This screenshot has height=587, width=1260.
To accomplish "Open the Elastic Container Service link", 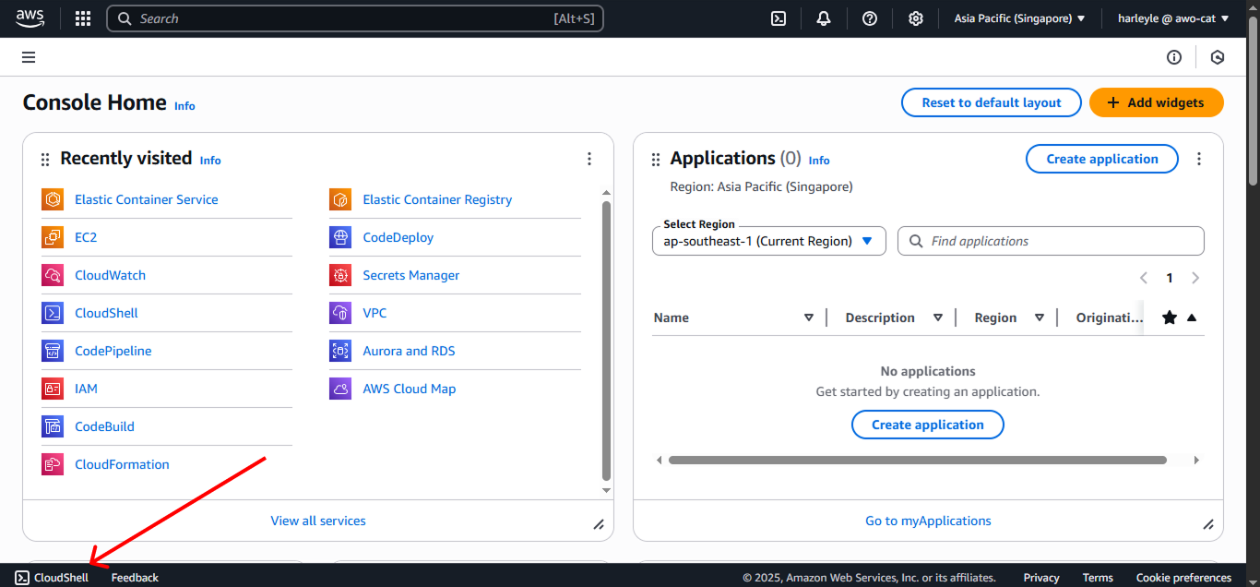I will pos(147,199).
